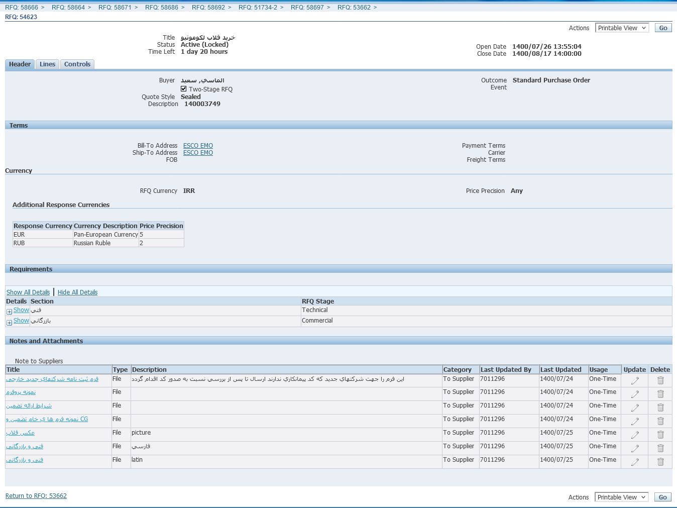Click Show link for the Technical row
677x508 pixels.
21,310
